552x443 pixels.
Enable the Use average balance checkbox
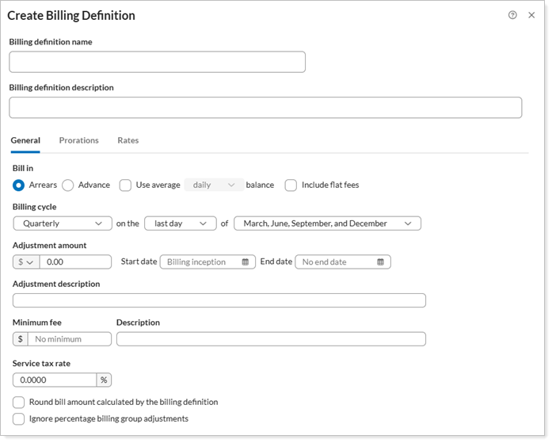(125, 185)
